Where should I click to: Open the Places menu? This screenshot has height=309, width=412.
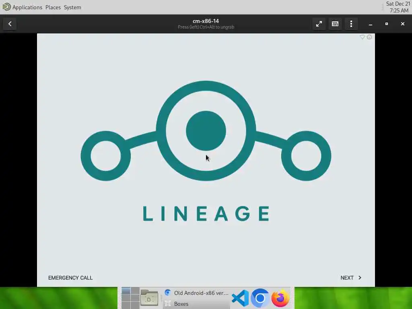tap(53, 7)
